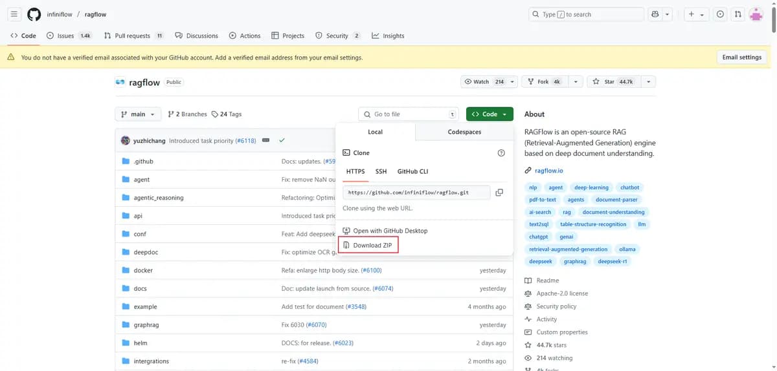The image size is (777, 371).
Task: Open the helm folder
Action: tap(141, 343)
